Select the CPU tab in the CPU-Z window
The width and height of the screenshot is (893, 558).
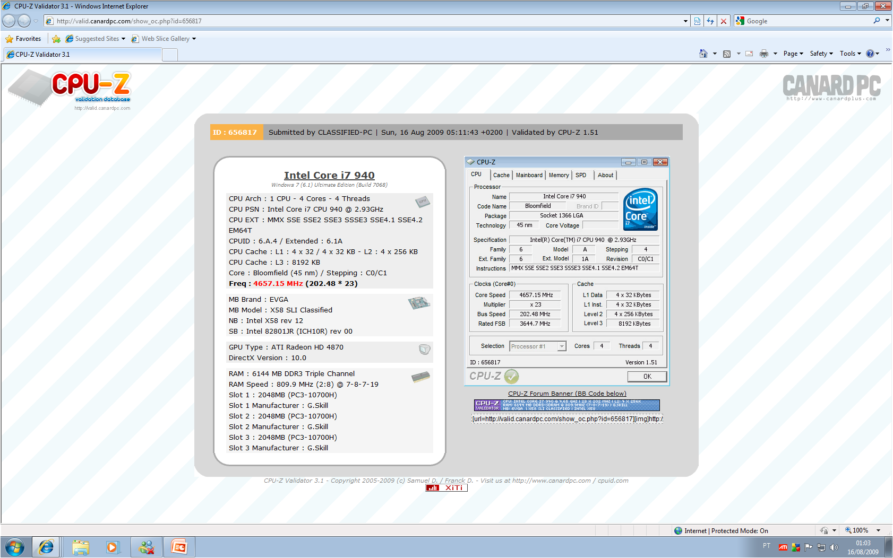tap(476, 175)
